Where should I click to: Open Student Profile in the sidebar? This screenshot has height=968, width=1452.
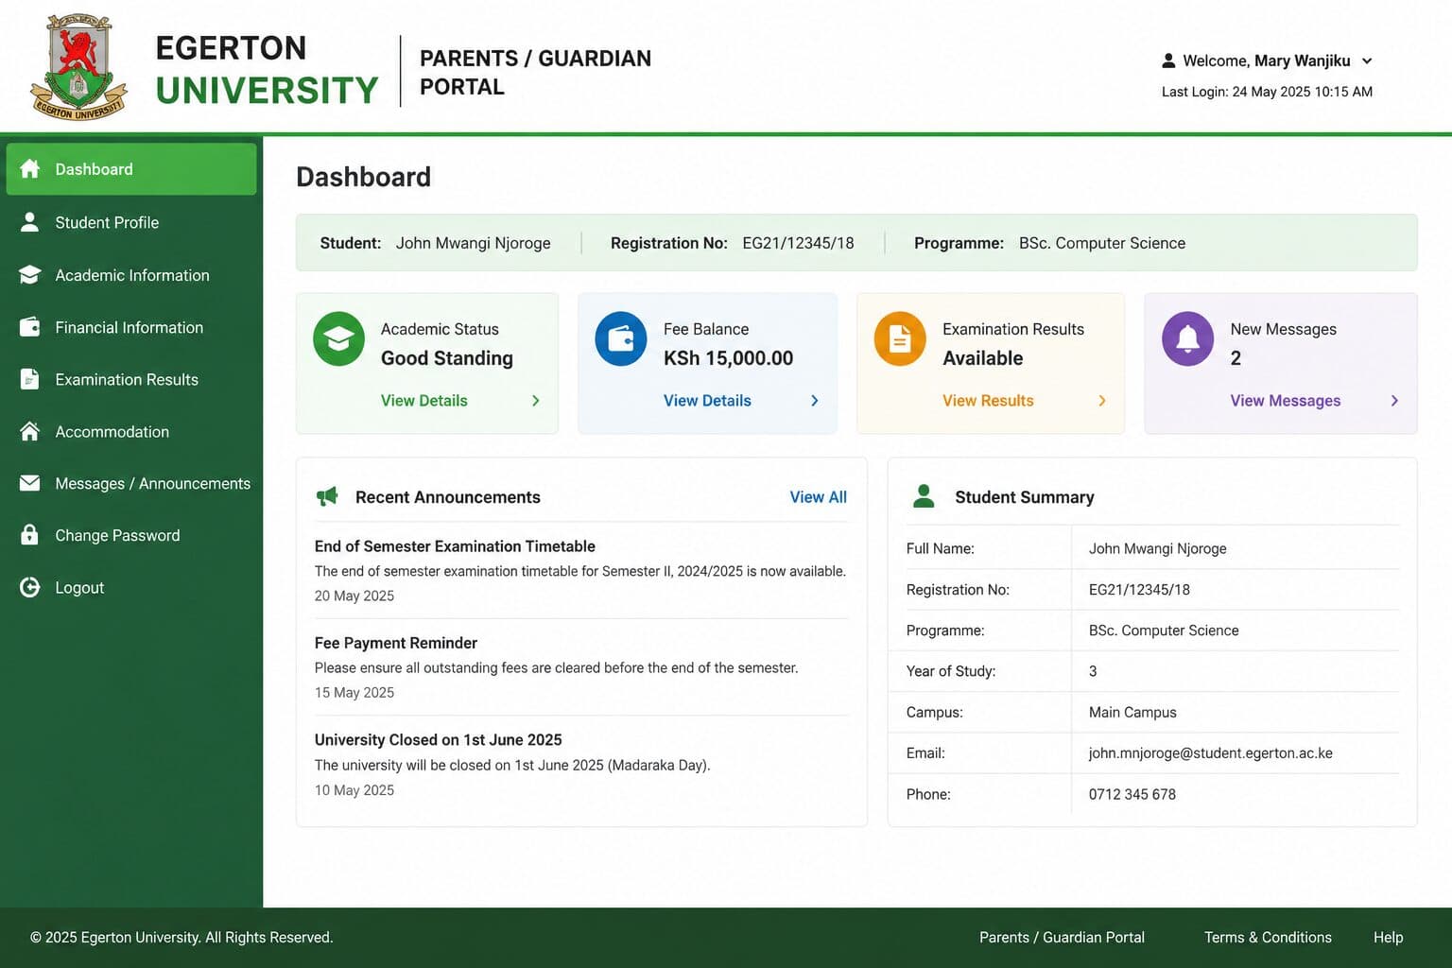click(x=131, y=222)
